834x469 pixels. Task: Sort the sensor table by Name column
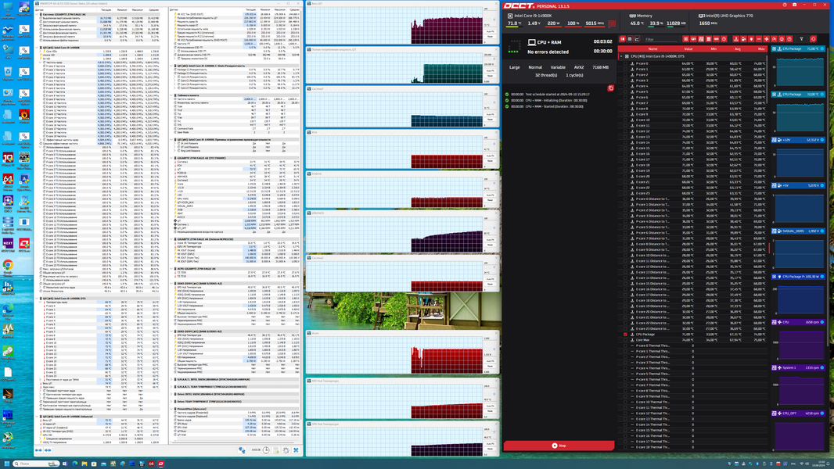click(652, 49)
